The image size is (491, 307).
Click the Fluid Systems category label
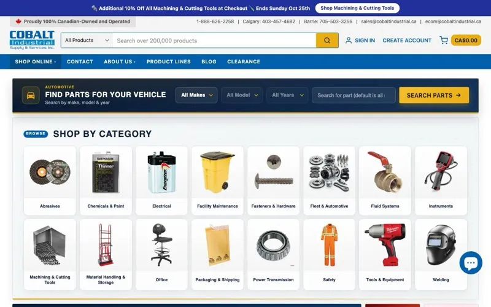click(385, 206)
